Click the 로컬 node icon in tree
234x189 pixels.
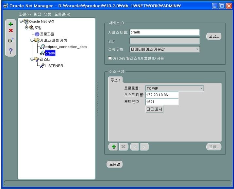32,28
